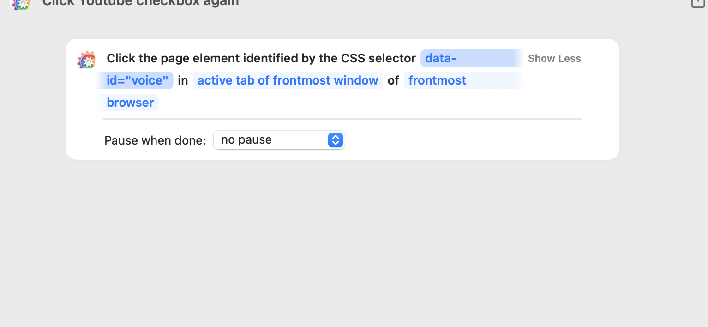Open the "no pause" dropdown menu
This screenshot has width=708, height=327.
click(x=279, y=140)
